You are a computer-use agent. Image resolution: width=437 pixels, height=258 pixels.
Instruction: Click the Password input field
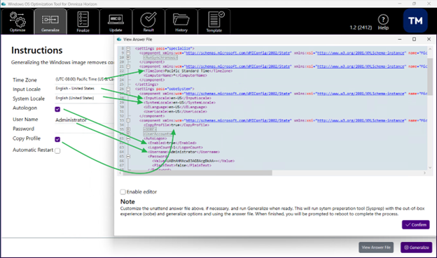click(85, 129)
